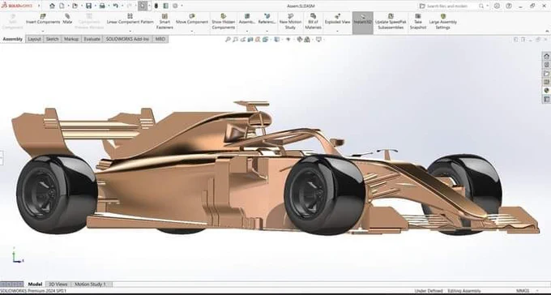
Task: Create a new document with the New icon
Action: click(62, 6)
